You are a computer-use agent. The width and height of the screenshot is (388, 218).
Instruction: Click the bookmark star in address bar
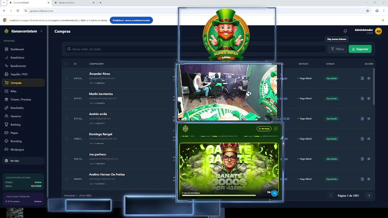(368, 11)
